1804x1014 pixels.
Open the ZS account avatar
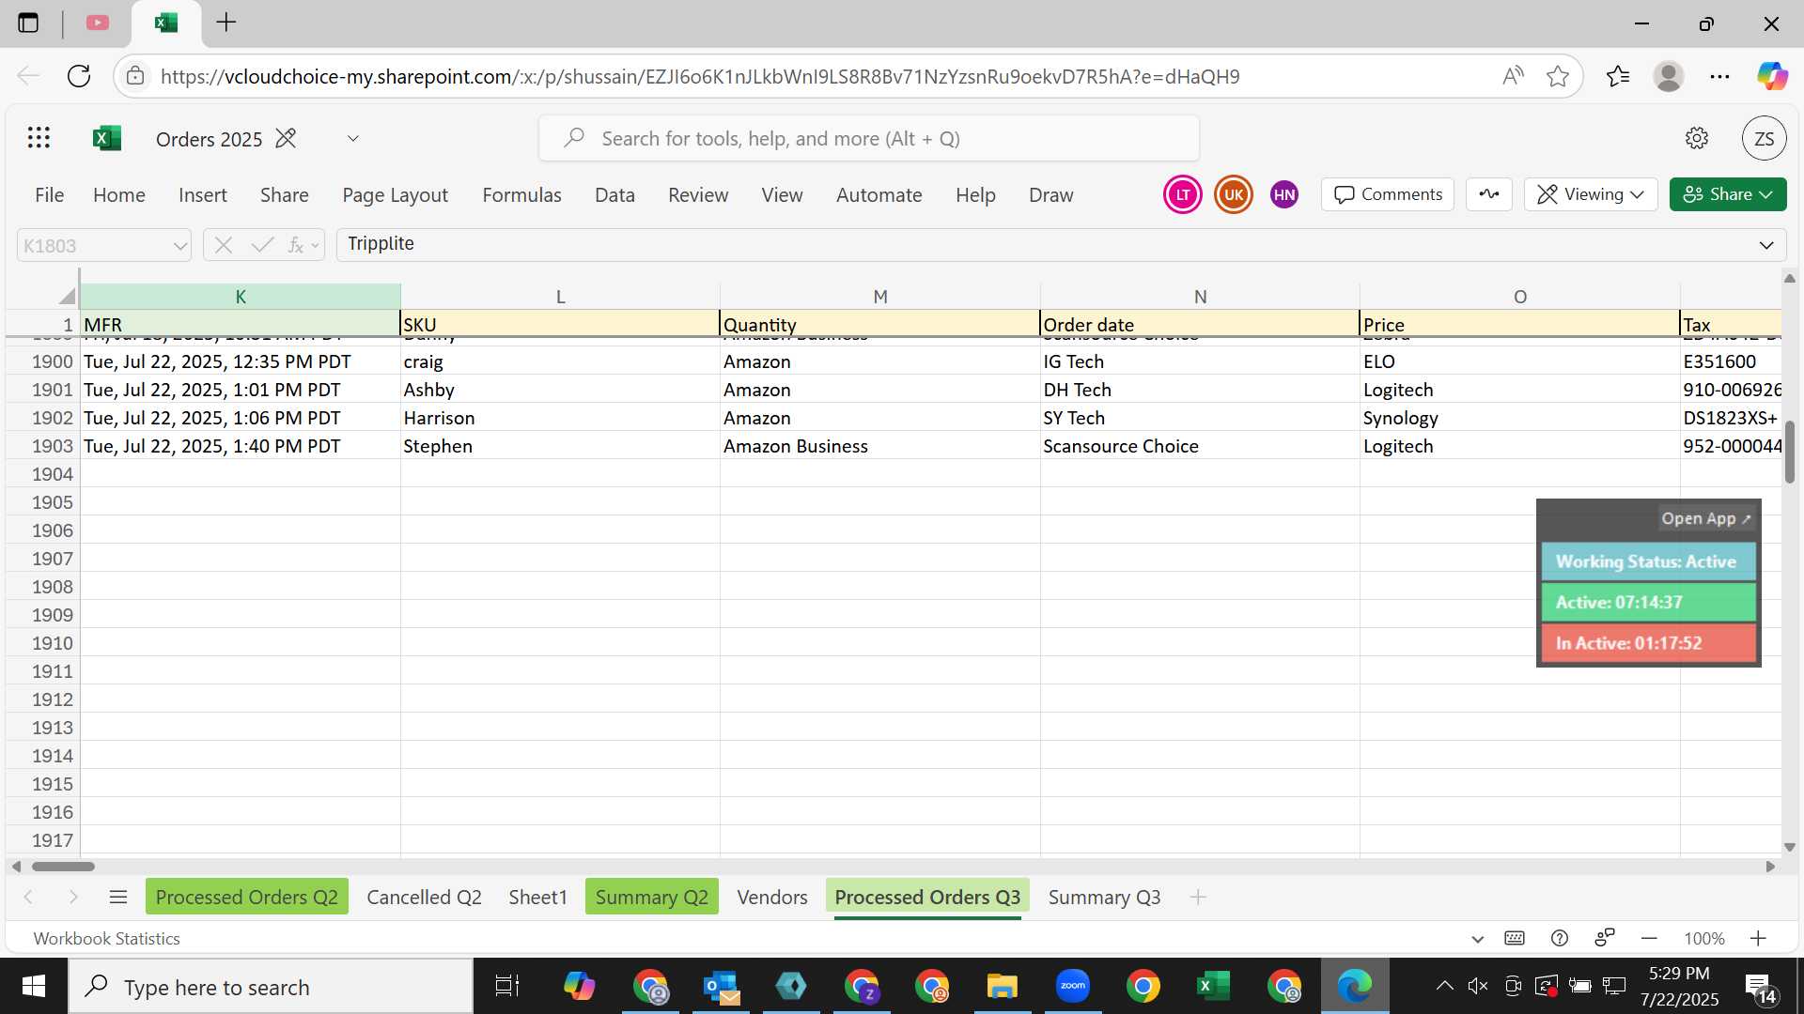(x=1764, y=139)
